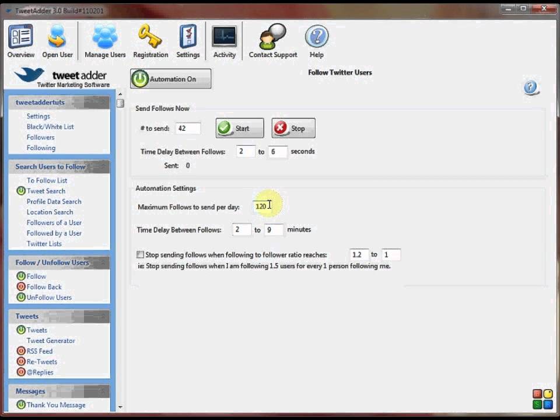Screen dimensions: 560x420
Task: Select Location Search
Action: click(x=50, y=212)
